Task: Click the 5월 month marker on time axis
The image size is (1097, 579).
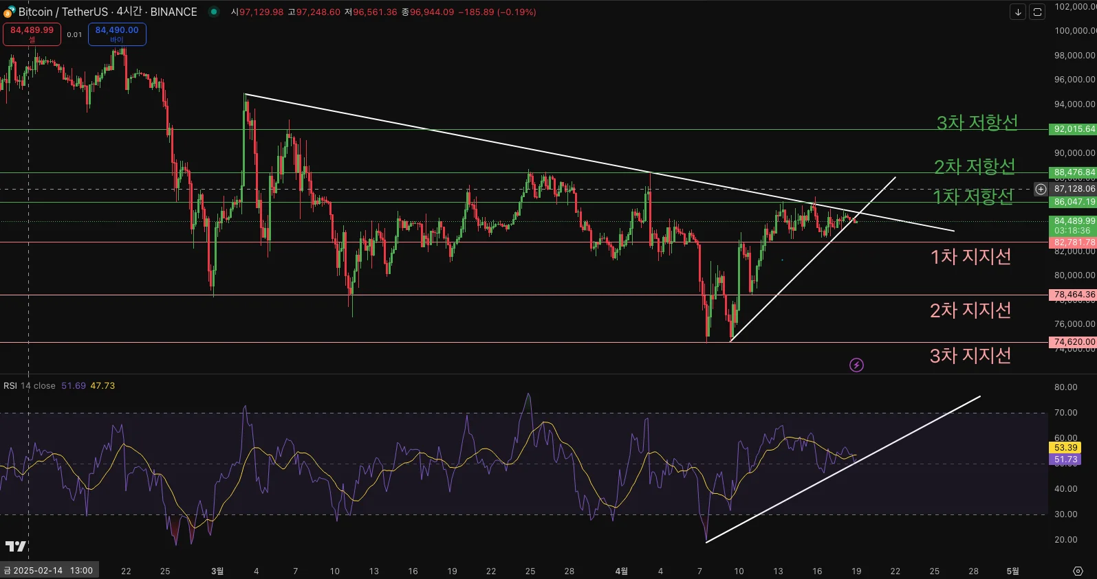Action: [x=1012, y=571]
